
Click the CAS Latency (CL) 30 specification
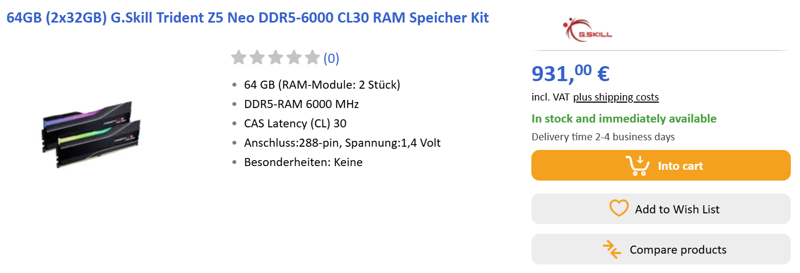(x=295, y=124)
